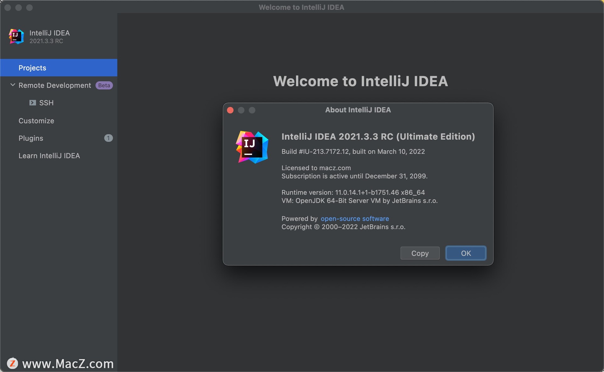Confirm the About dialog with OK
Image resolution: width=604 pixels, height=372 pixels.
(466, 253)
